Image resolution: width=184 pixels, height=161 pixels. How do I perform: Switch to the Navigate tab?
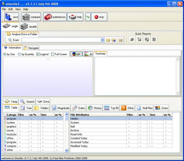[31, 48]
